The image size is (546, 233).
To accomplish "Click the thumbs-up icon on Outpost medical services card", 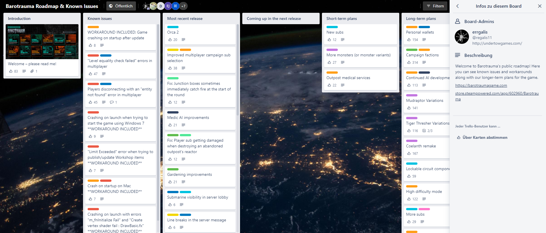I will click(329, 85).
